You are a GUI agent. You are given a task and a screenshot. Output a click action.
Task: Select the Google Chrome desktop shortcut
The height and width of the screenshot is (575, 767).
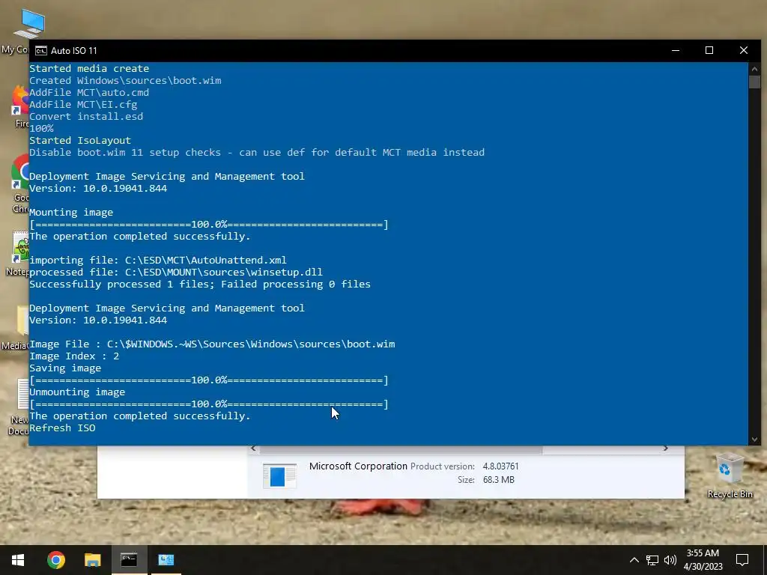(20, 183)
